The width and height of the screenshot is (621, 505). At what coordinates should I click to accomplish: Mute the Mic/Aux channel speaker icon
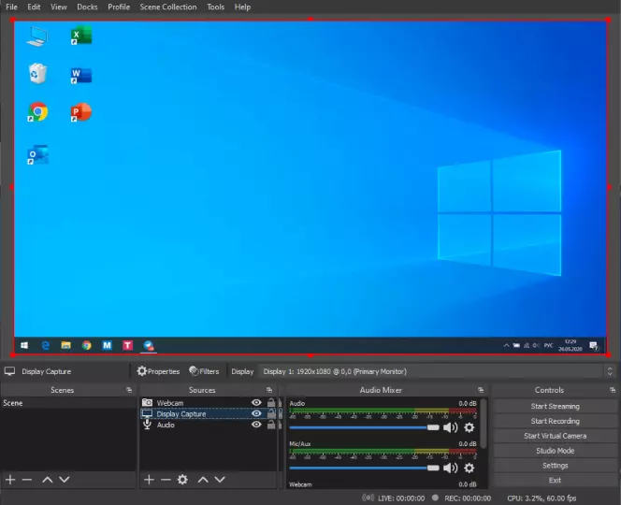tap(450, 469)
